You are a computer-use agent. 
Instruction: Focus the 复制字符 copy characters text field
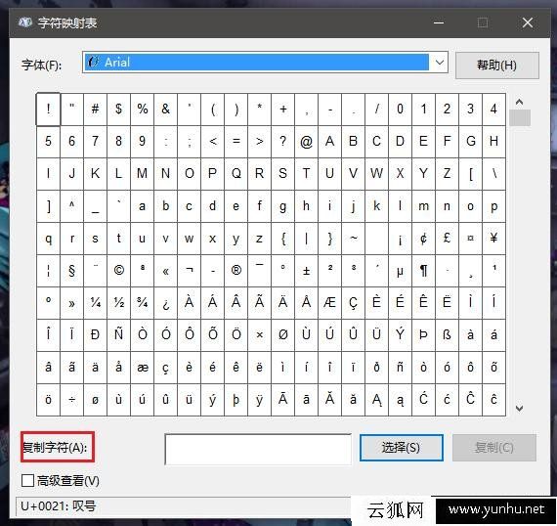pos(258,449)
